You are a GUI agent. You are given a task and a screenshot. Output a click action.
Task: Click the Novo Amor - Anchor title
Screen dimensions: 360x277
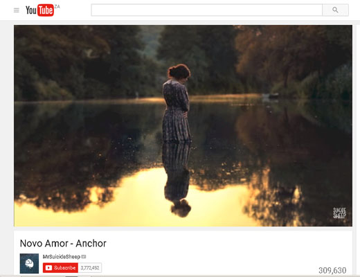(x=63, y=243)
